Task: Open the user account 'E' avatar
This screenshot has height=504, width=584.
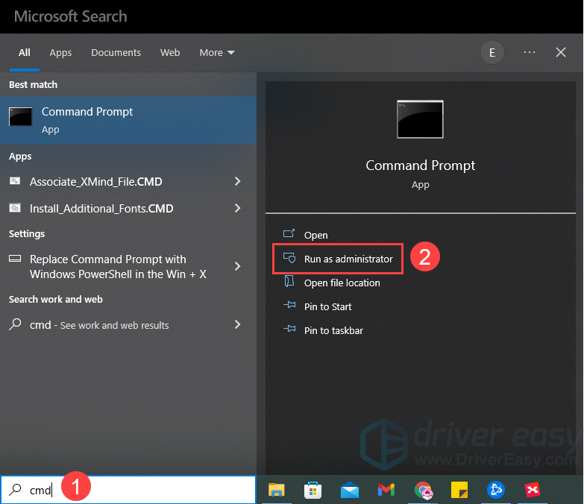Action: [492, 52]
